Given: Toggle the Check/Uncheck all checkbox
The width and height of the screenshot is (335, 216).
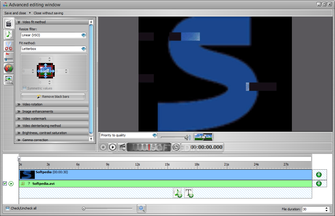Looking at the screenshot, I should [x=7, y=208].
